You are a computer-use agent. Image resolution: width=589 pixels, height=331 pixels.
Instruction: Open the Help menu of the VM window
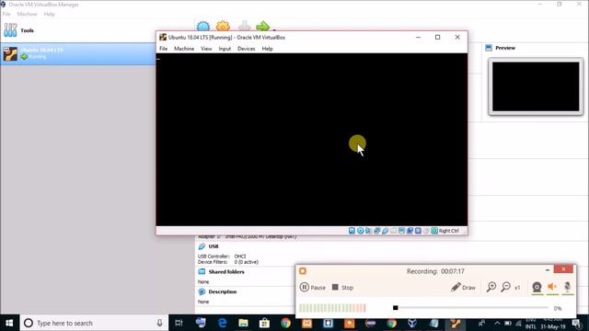(x=267, y=49)
